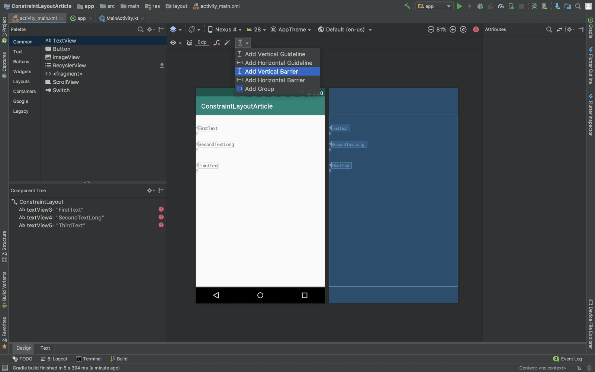Viewport: 595px width, 372px height.
Task: Open the Attach Debugger icon
Action: [x=511, y=6]
